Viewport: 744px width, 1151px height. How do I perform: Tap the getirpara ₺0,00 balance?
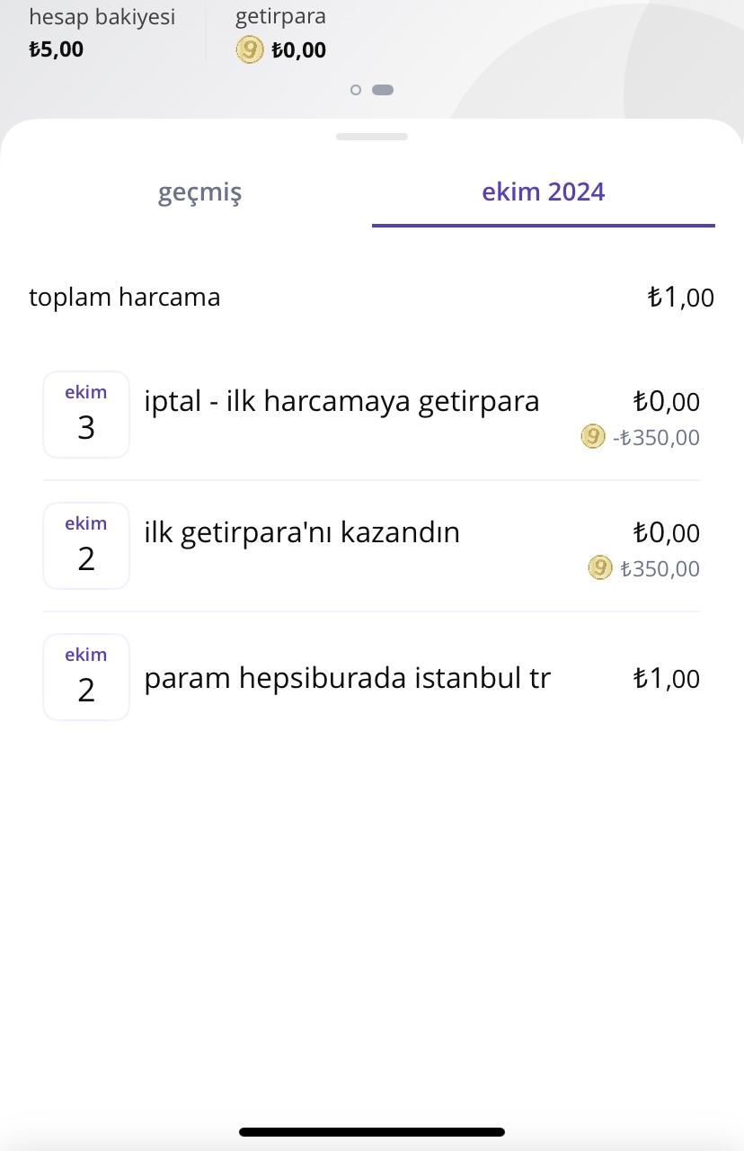point(280,33)
